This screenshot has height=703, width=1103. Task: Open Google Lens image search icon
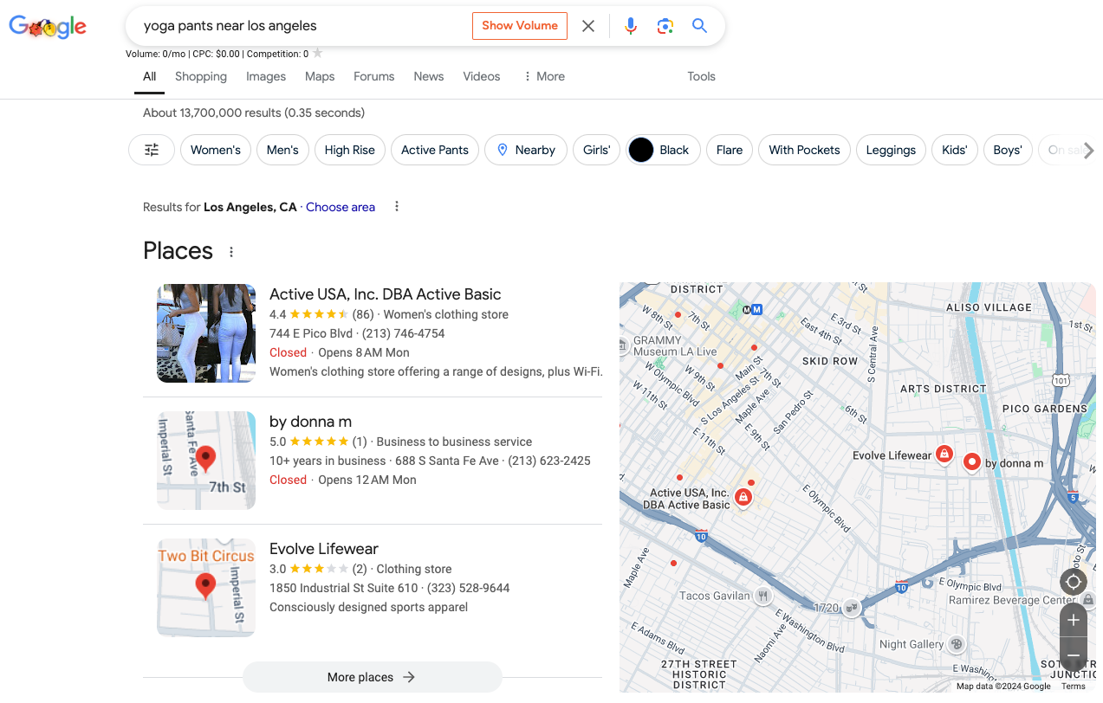pyautogui.click(x=665, y=26)
